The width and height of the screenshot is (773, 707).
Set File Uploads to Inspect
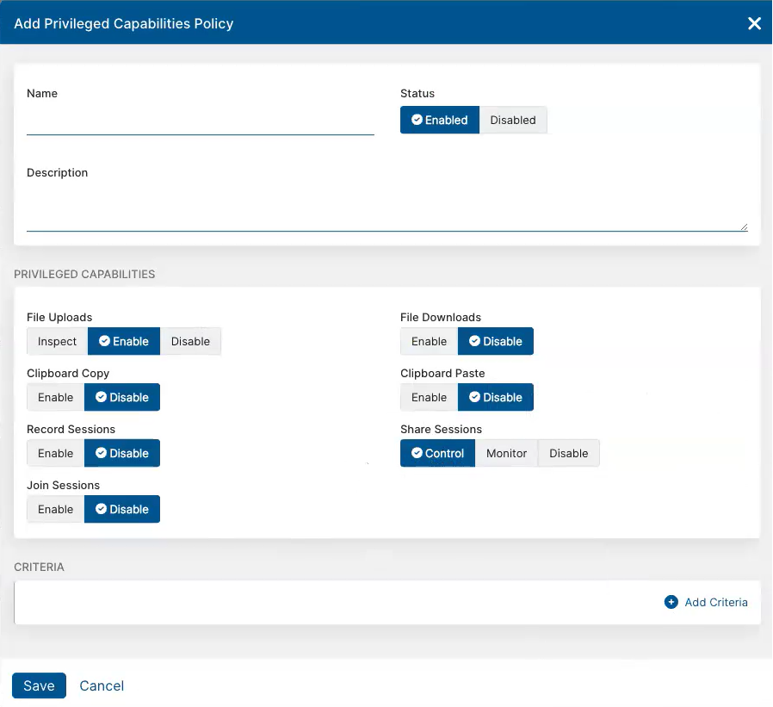coord(57,341)
